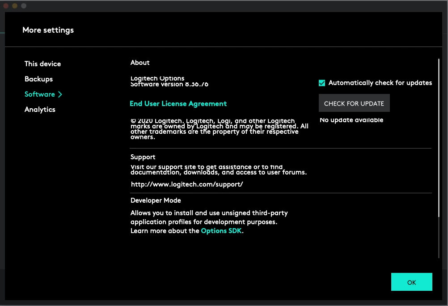Open the Options SDK link
Screen dimensions: 448x306
[x=221, y=231]
